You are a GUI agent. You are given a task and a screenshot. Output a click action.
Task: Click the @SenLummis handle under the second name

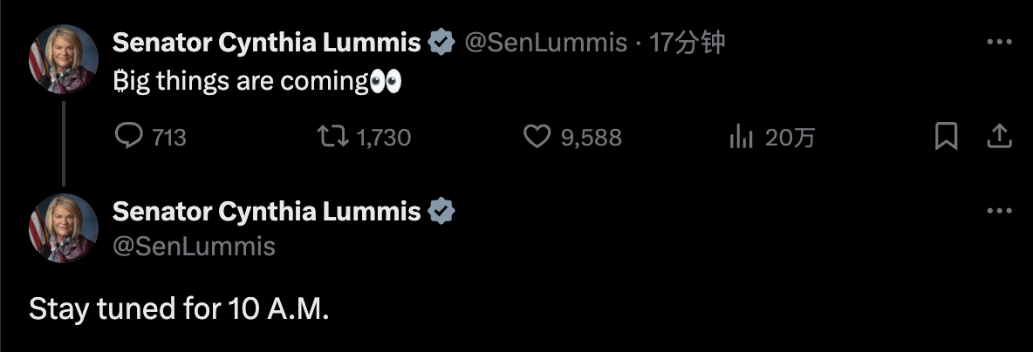(x=194, y=247)
